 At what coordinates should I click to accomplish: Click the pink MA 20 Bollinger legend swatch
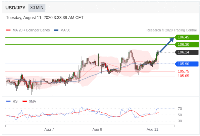pyautogui.click(x=8, y=30)
